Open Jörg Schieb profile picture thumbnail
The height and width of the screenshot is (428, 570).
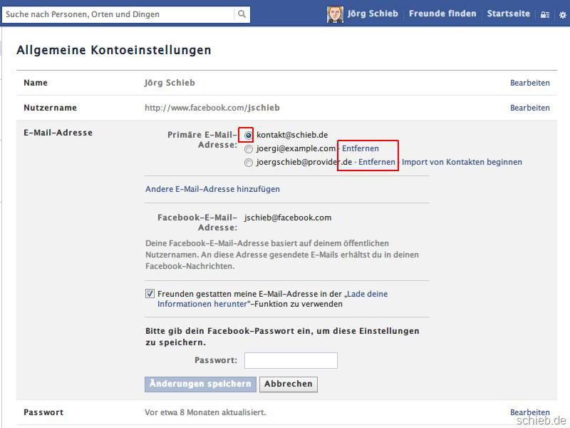point(335,14)
